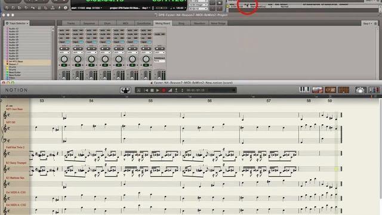Click the 'K3 Sassy Trumpet' staff label

(x=16, y=162)
